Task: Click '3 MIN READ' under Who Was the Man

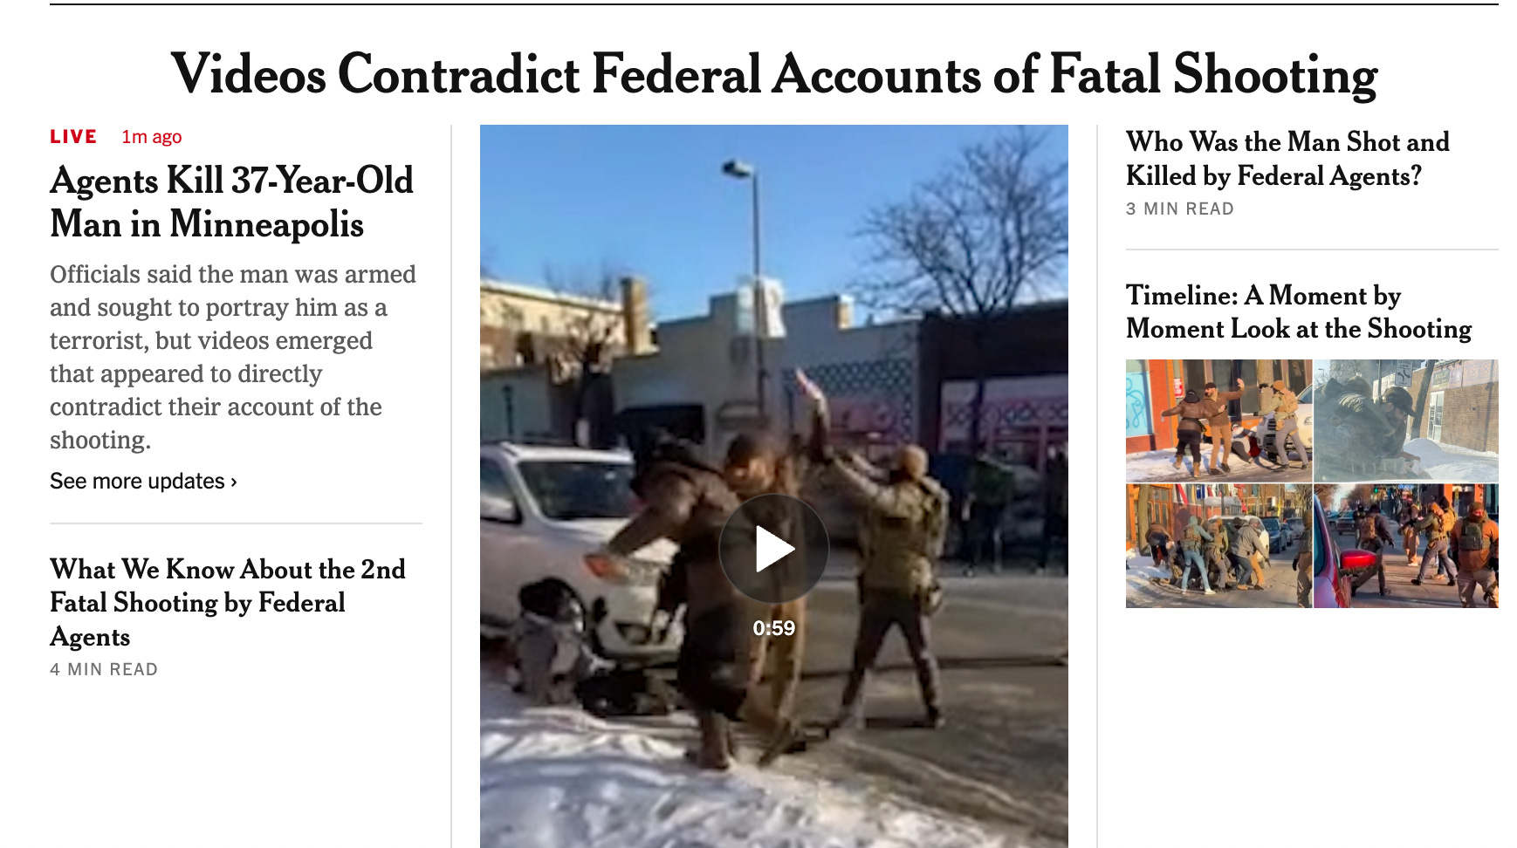Action: (x=1180, y=209)
